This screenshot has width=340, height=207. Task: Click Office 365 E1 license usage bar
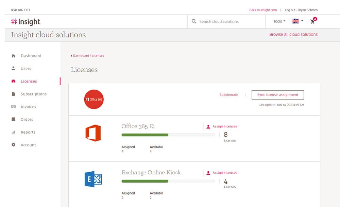pos(168,135)
